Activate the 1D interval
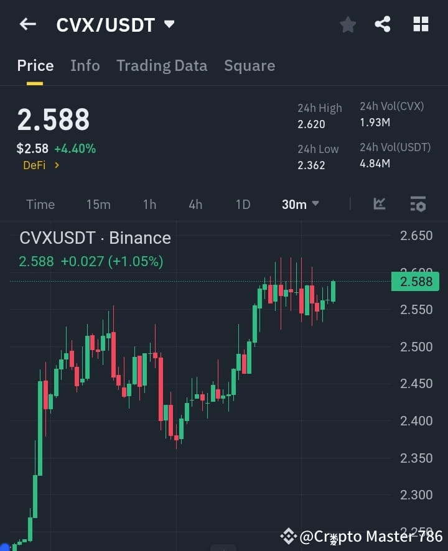The image size is (448, 551). coord(243,204)
